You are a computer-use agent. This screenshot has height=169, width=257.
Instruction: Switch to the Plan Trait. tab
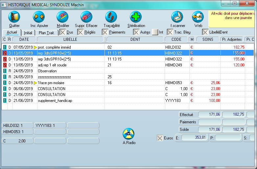tap(47, 33)
